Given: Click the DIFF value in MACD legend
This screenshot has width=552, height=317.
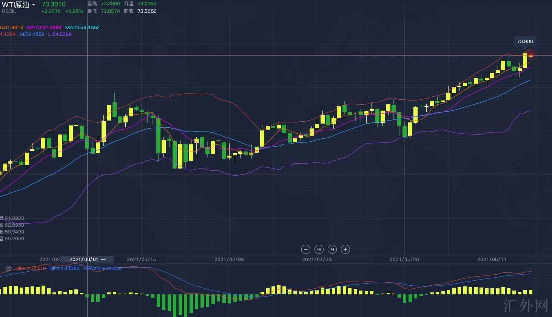Looking at the screenshot, I should pyautogui.click(x=30, y=269).
